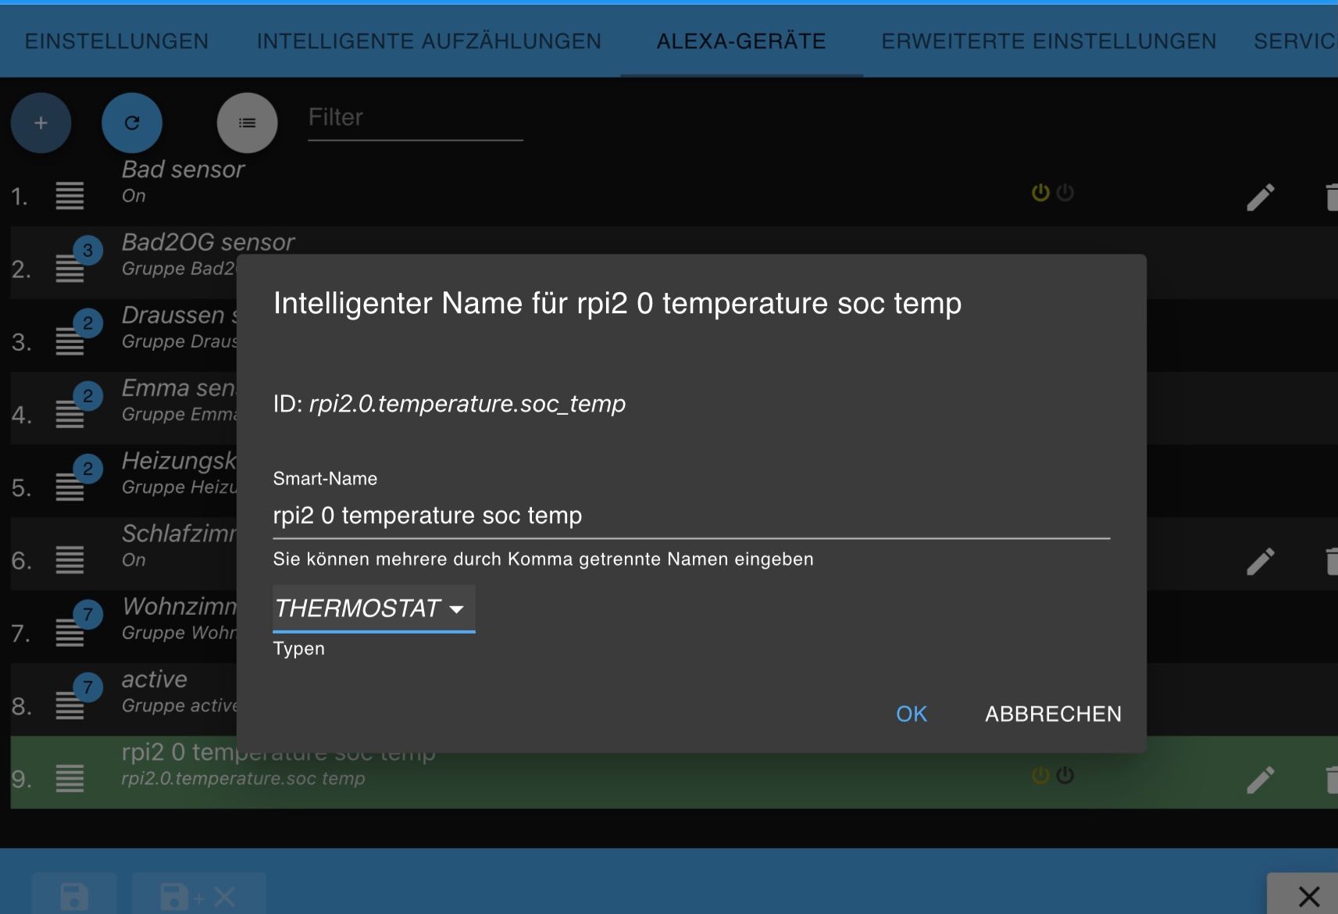
Task: Click the list icon of Bad2OG sensor row
Action: click(70, 269)
